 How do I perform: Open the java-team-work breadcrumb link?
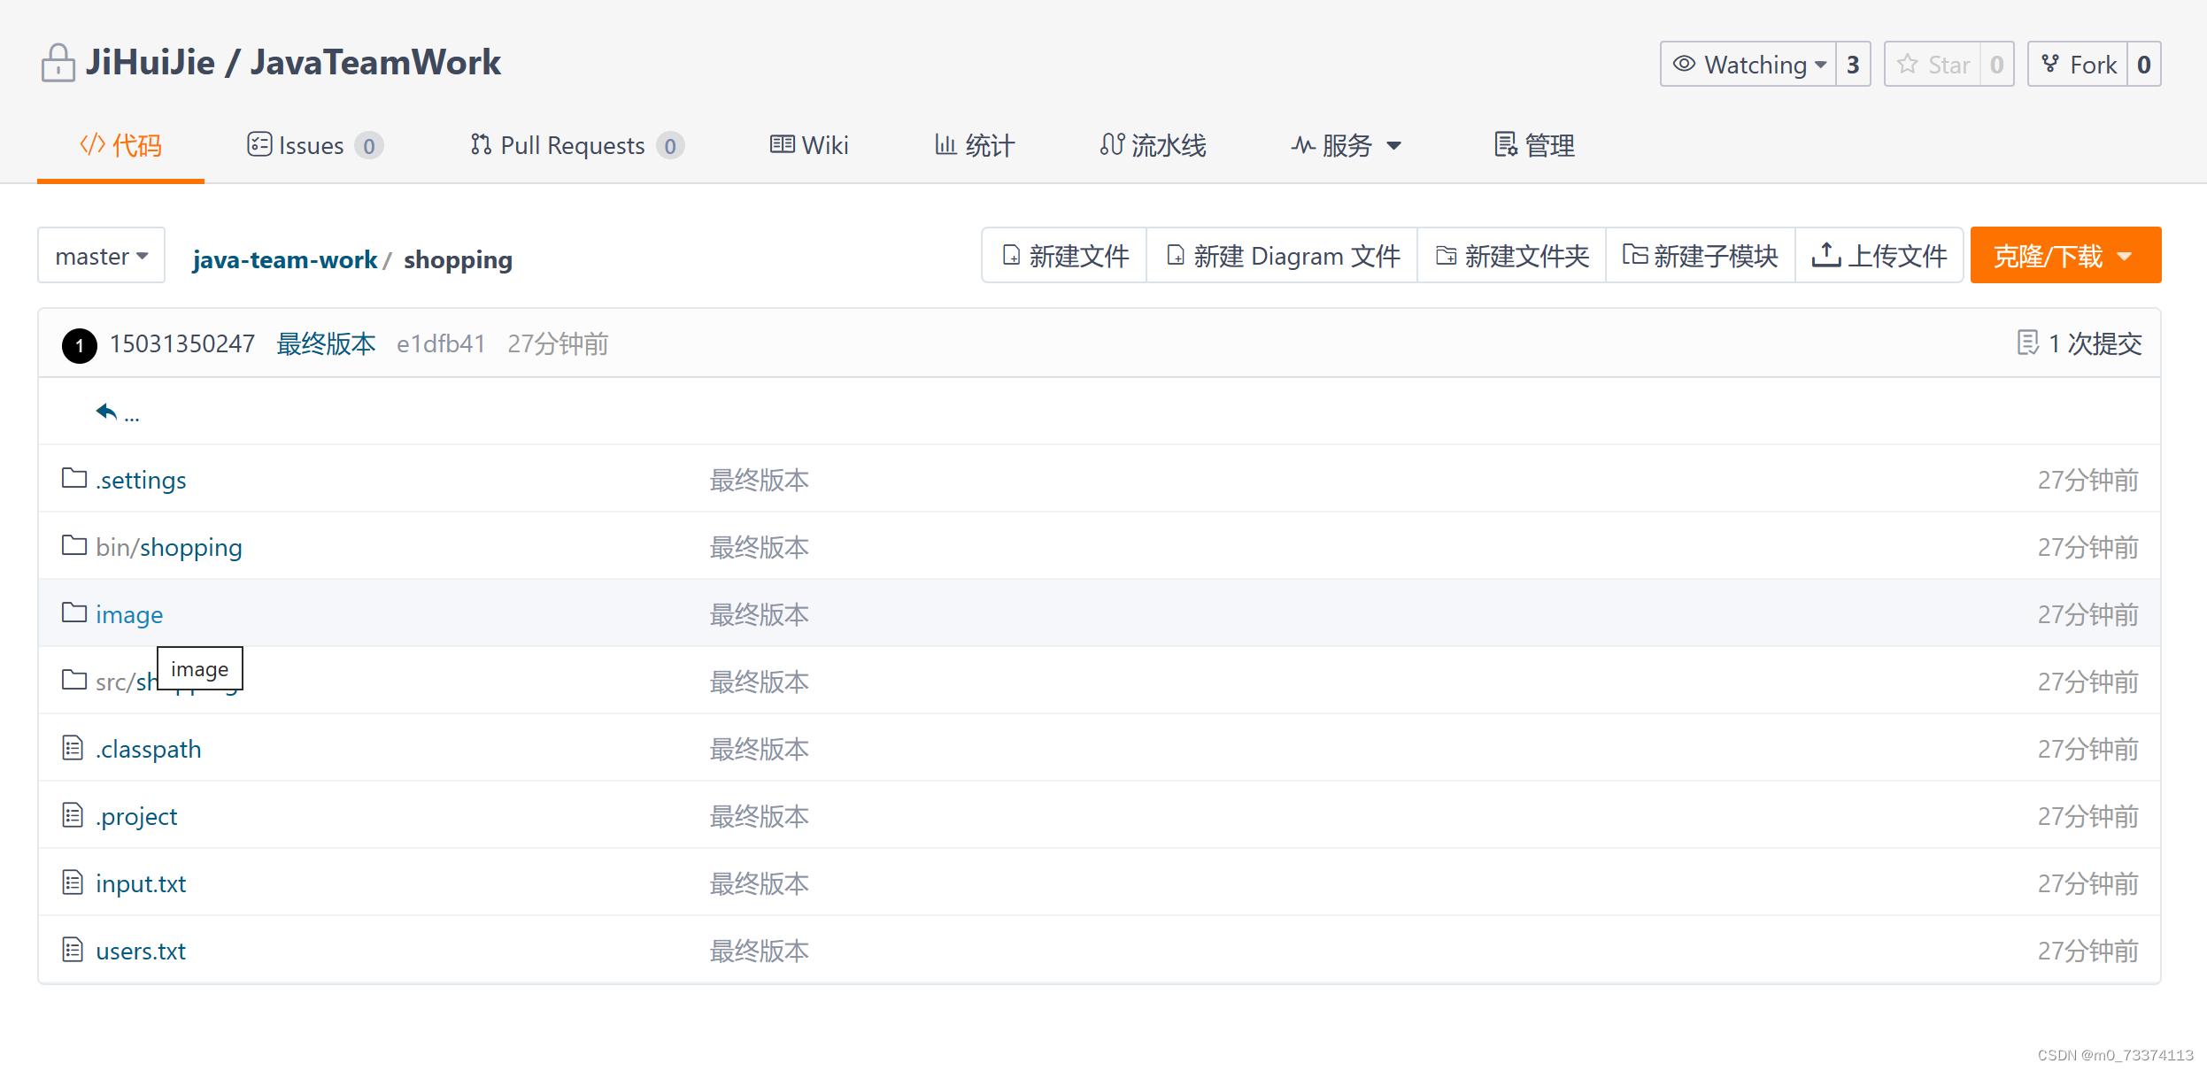(284, 259)
